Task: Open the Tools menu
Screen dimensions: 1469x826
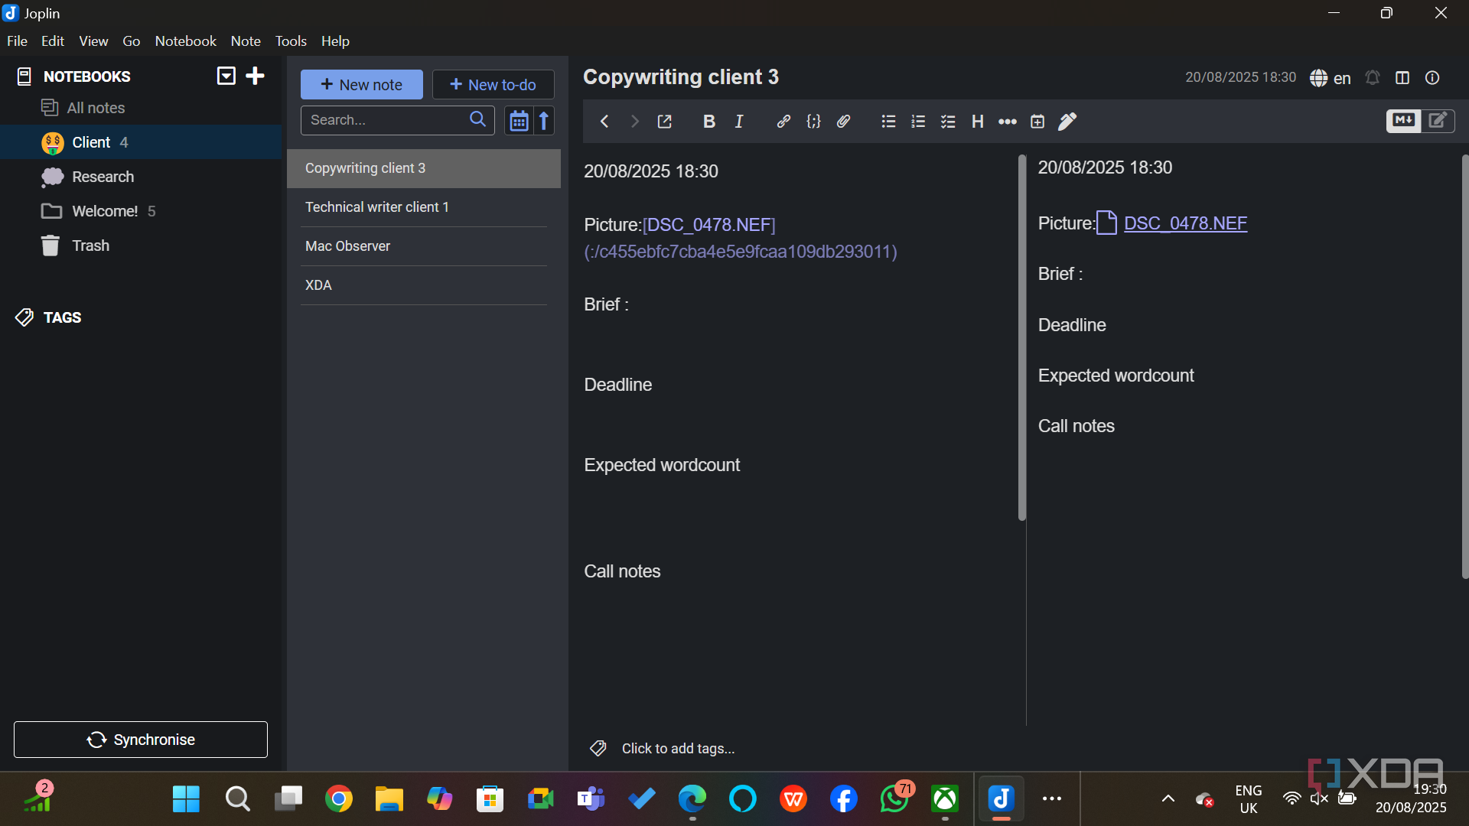Action: [291, 41]
